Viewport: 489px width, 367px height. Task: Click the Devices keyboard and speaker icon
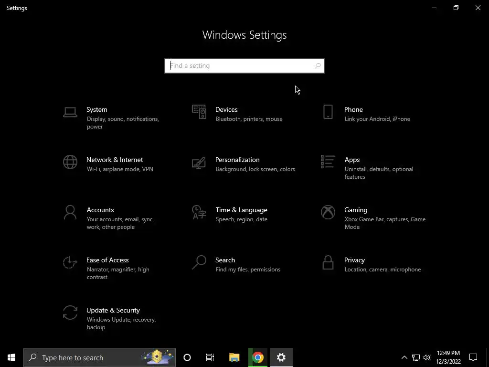[x=199, y=112]
